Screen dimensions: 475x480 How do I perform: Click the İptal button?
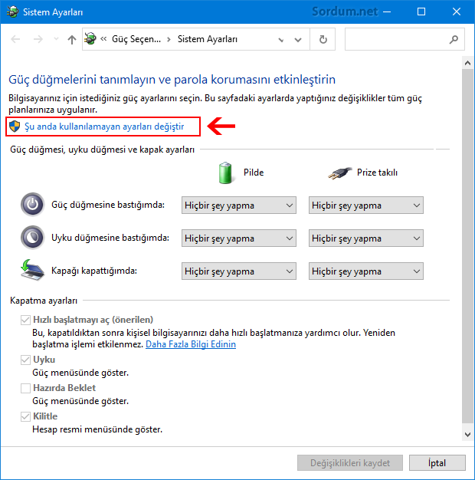(x=437, y=463)
